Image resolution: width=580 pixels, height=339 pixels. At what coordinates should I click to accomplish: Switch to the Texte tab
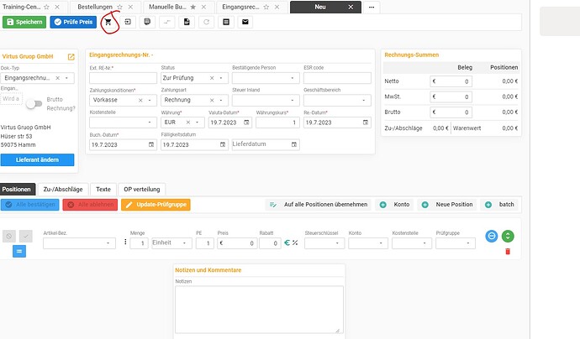tap(103, 190)
